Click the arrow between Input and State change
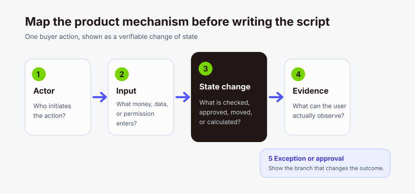This screenshot has width=415, height=194. (x=183, y=97)
